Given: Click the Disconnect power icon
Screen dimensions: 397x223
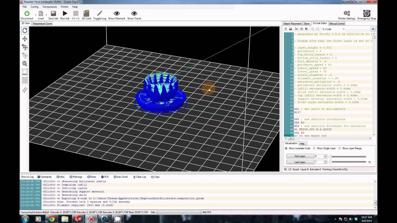Looking at the screenshot, I should 27,13.
